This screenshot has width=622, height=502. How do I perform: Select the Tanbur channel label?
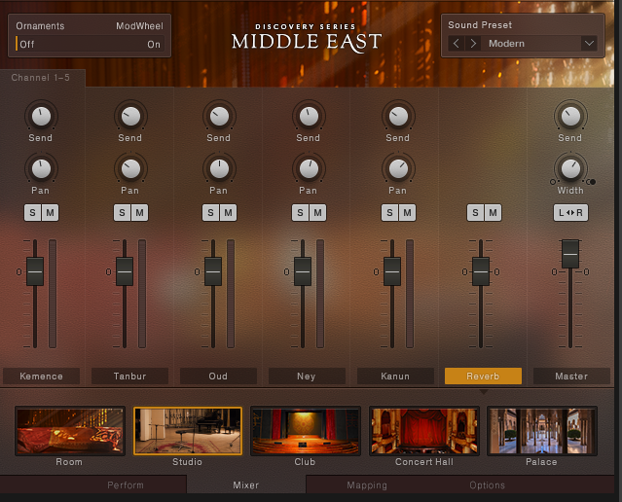click(129, 376)
